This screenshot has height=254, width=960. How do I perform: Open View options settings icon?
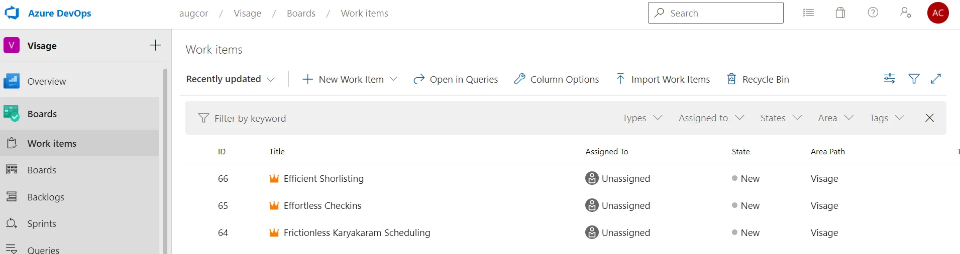click(890, 79)
